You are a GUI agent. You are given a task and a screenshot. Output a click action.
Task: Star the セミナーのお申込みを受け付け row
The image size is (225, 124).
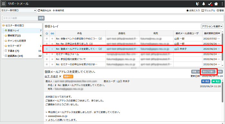tap(47, 64)
